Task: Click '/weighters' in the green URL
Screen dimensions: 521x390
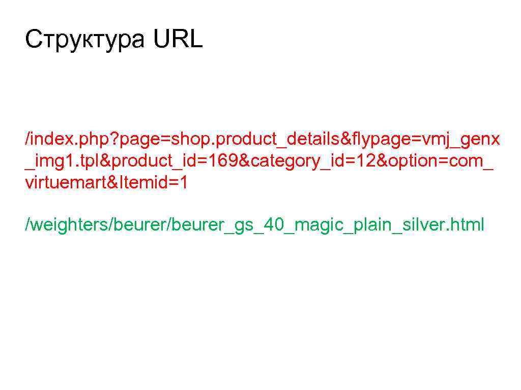Action: click(x=67, y=225)
